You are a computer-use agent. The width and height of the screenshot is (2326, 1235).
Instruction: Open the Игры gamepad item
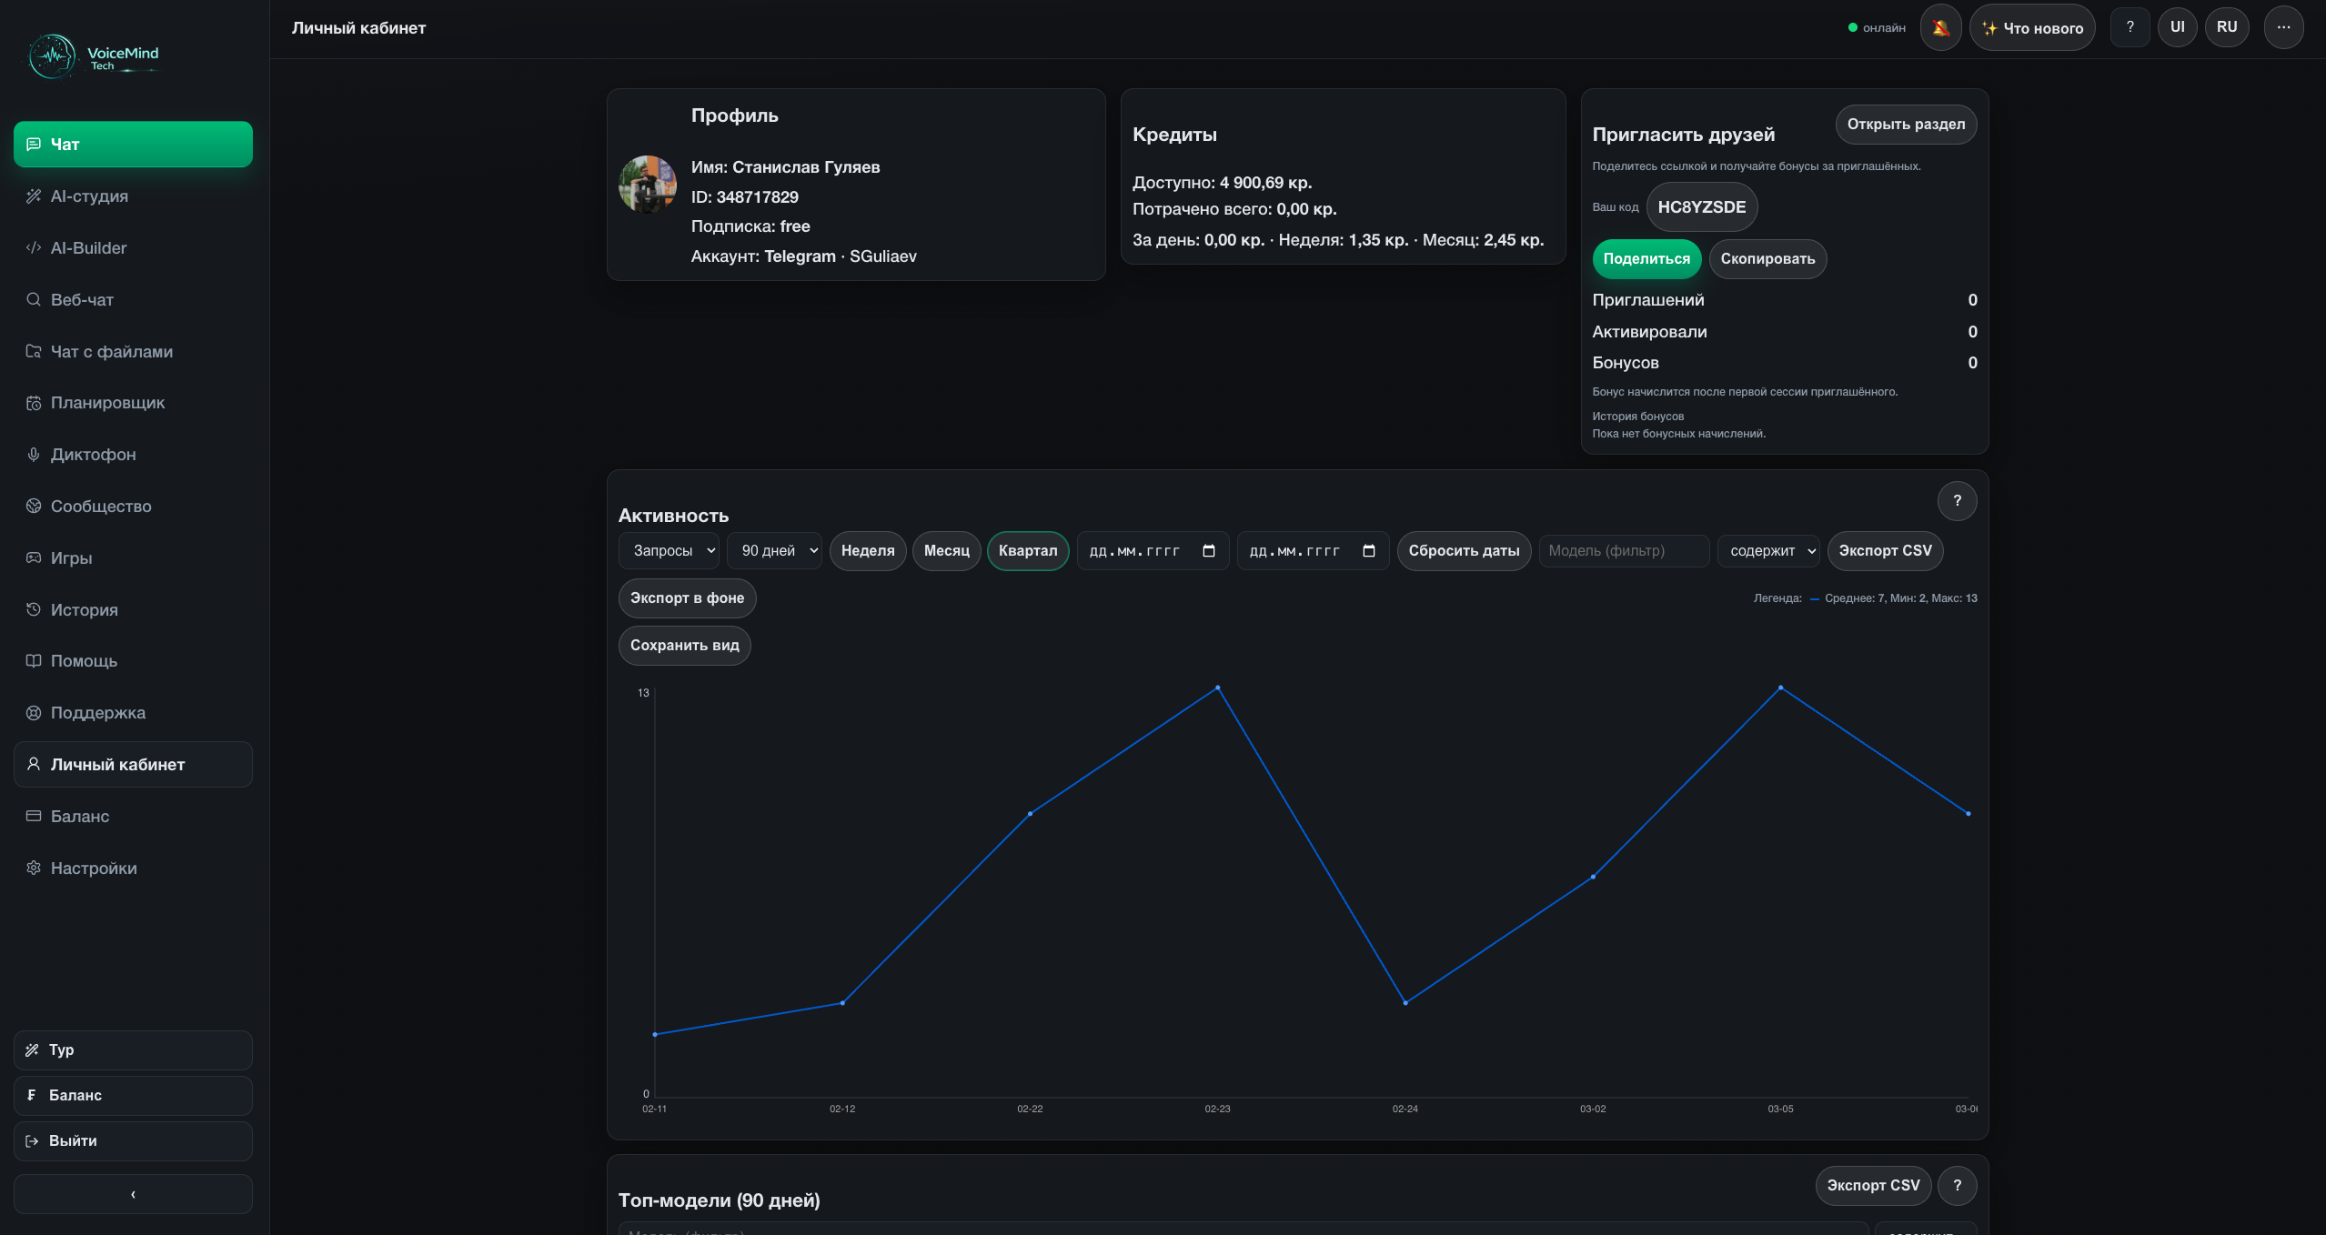[x=71, y=558]
